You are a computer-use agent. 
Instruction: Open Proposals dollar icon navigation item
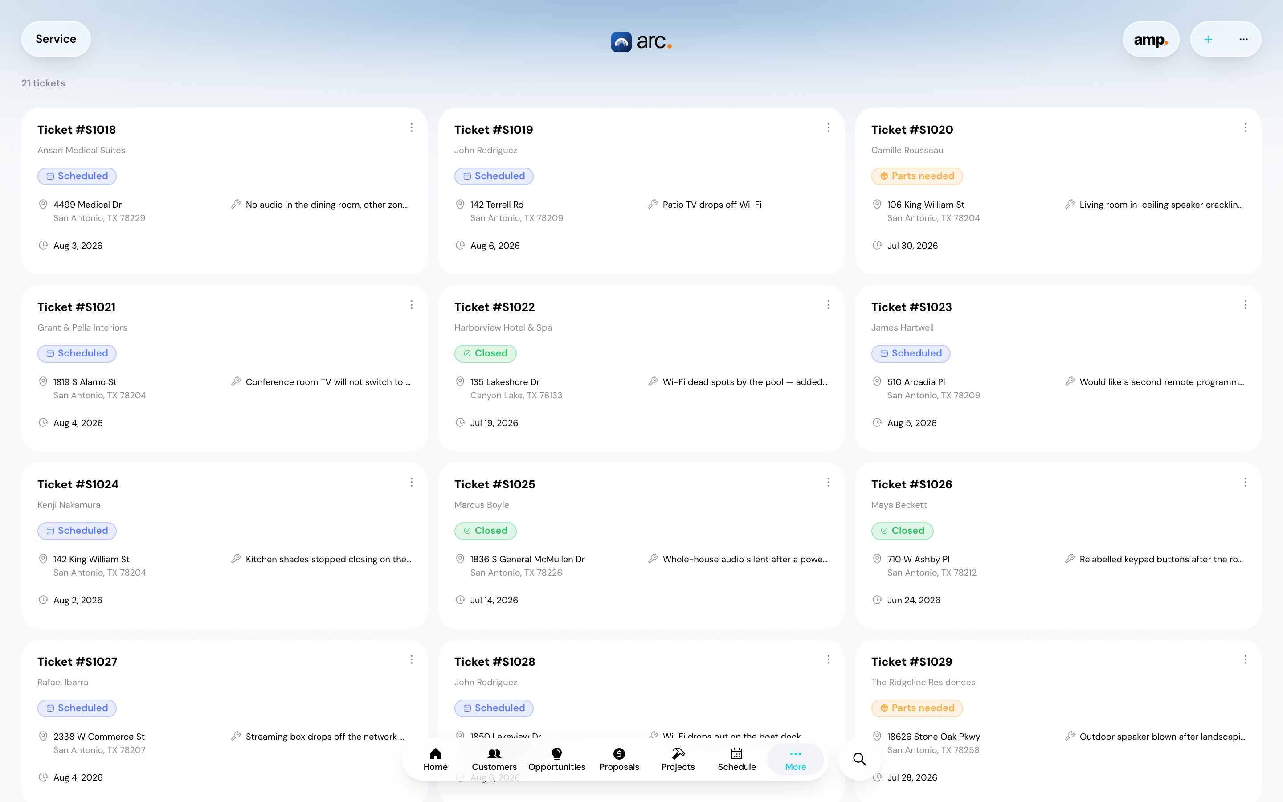pos(619,759)
